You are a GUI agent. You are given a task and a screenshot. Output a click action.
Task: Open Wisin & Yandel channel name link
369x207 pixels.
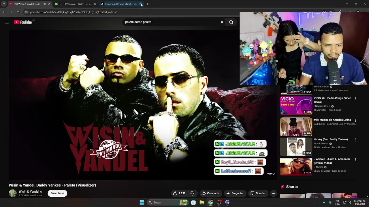[29, 191]
